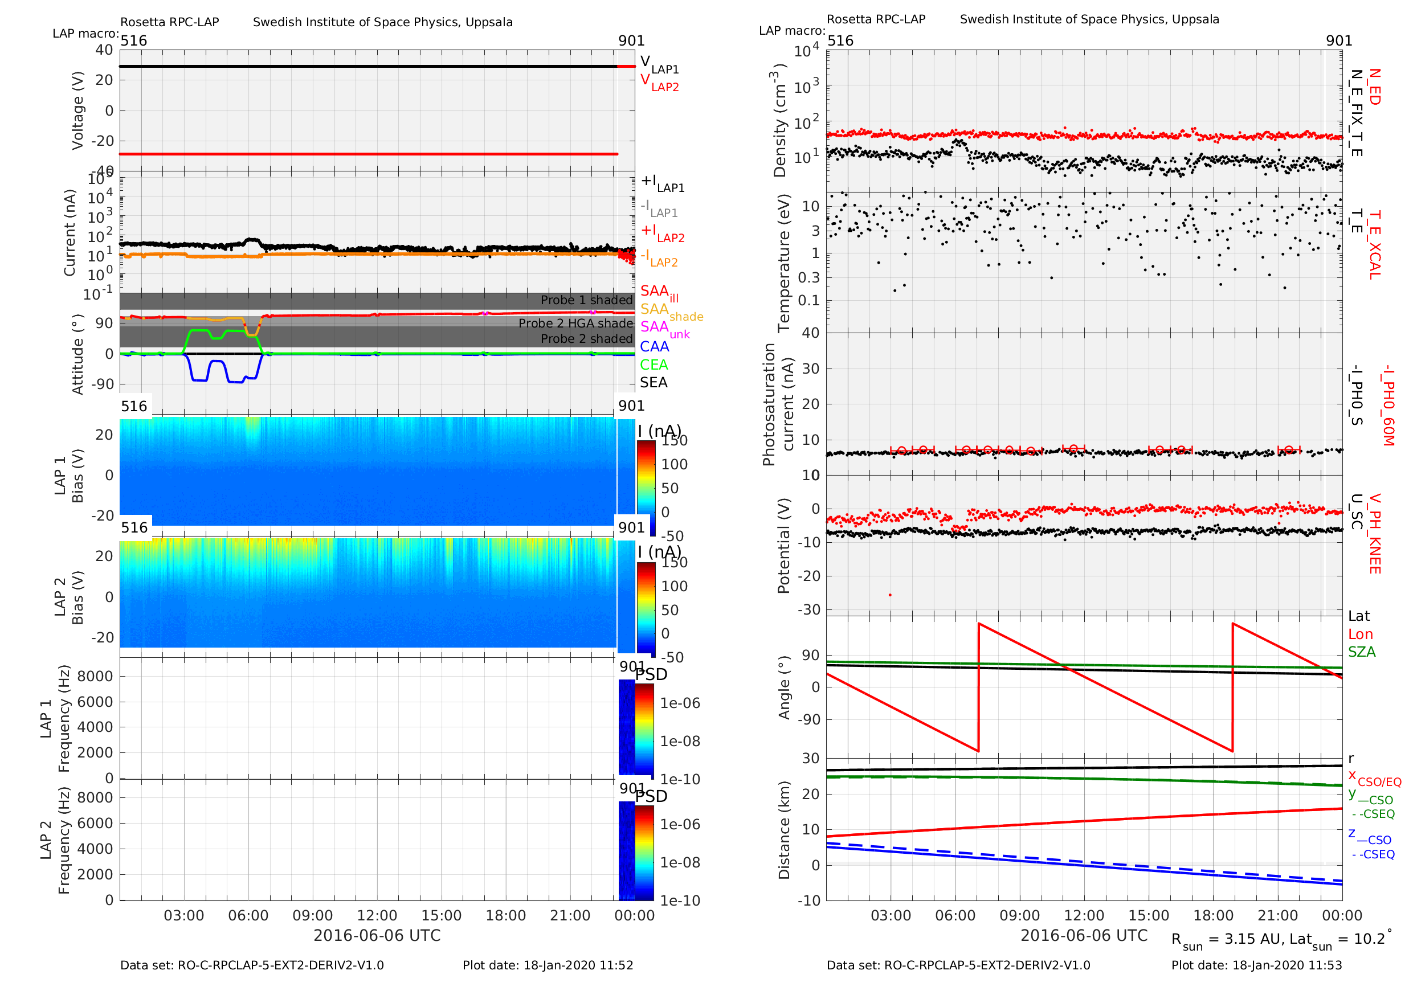Image resolution: width=1413 pixels, height=999 pixels.
Task: Click the 'Angle (°)' axis label
Action: (783, 687)
